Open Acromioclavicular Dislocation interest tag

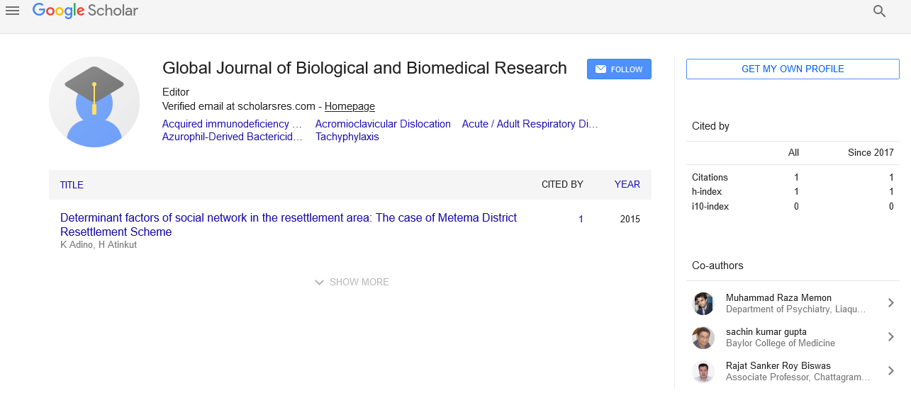(383, 124)
